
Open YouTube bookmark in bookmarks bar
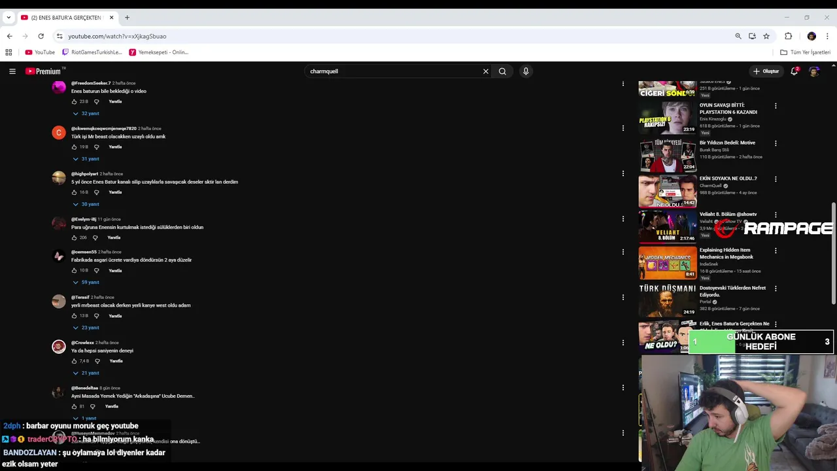point(40,52)
